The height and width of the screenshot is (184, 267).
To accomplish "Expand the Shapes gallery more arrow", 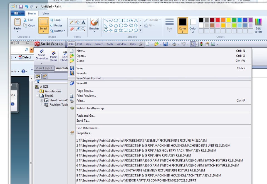I will pyautogui.click(x=140, y=30).
